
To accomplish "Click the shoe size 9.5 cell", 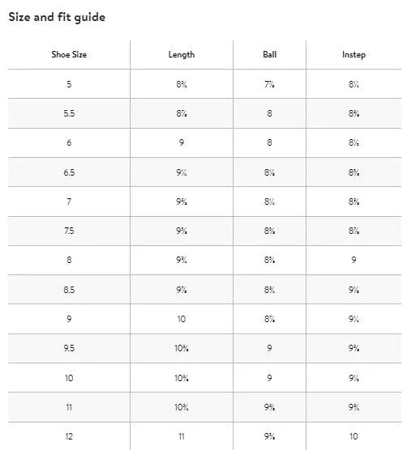I will tap(69, 348).
